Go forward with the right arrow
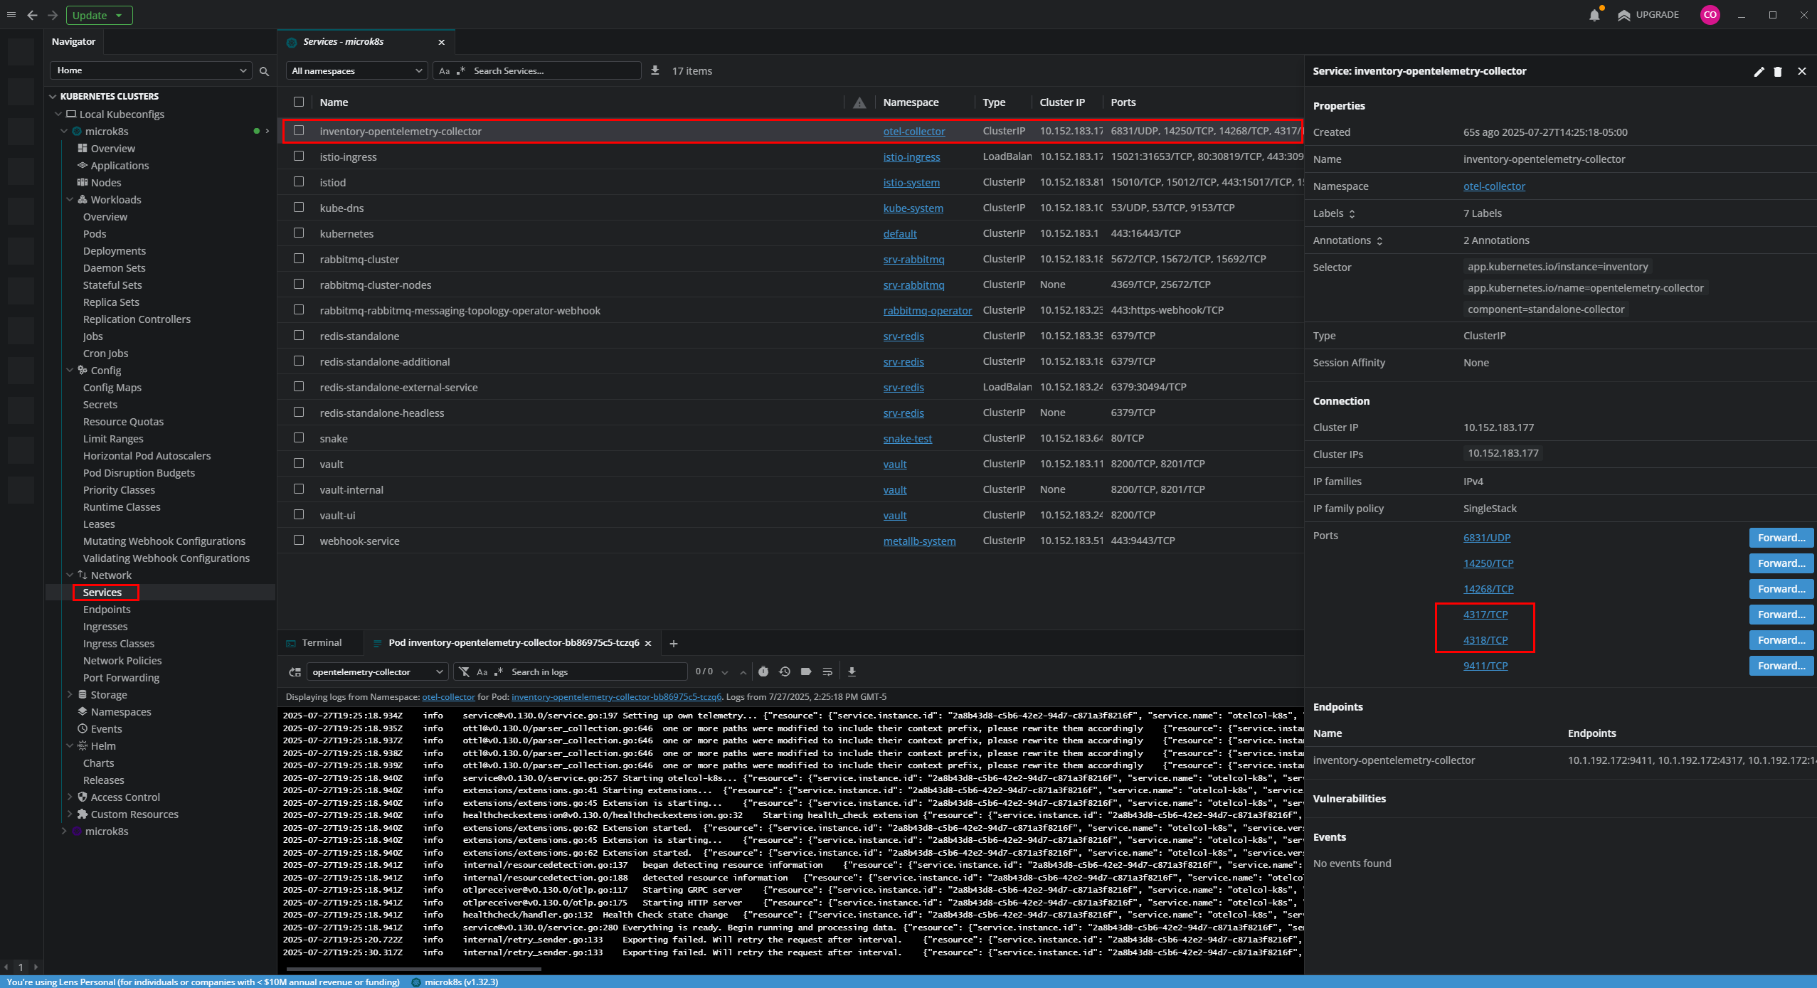 pyautogui.click(x=53, y=15)
